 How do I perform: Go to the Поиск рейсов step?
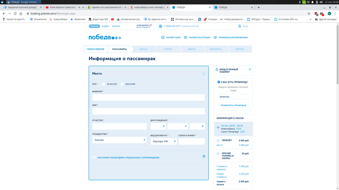[96, 49]
